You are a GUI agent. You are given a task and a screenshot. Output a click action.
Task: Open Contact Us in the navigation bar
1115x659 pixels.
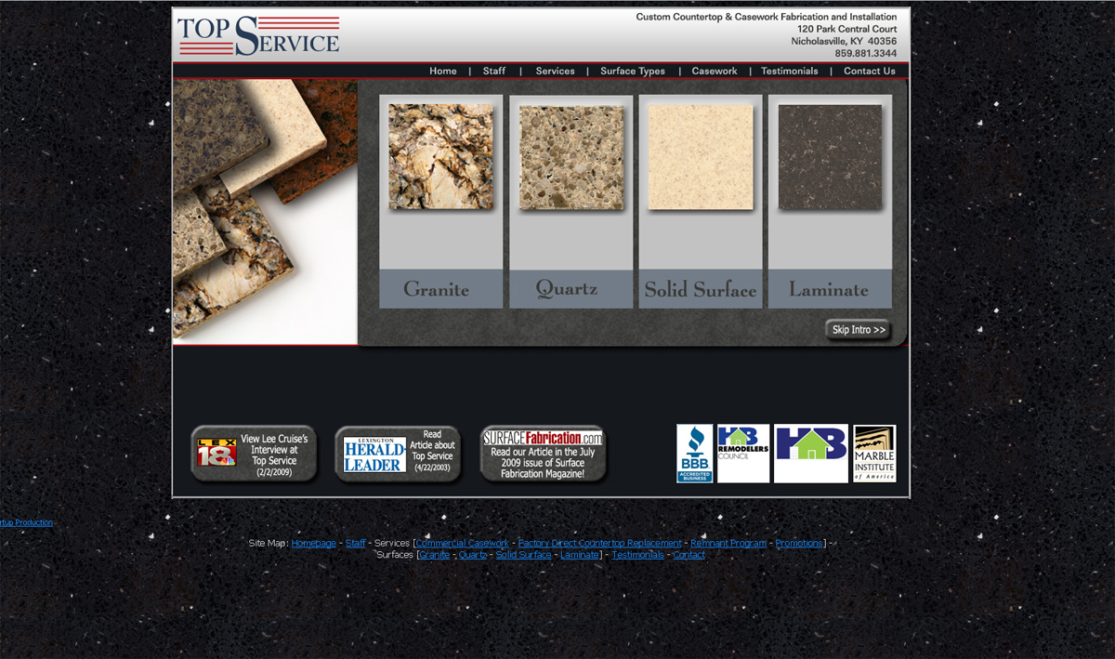[870, 71]
